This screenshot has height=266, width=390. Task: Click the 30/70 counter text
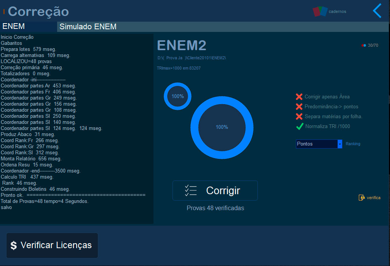[373, 45]
